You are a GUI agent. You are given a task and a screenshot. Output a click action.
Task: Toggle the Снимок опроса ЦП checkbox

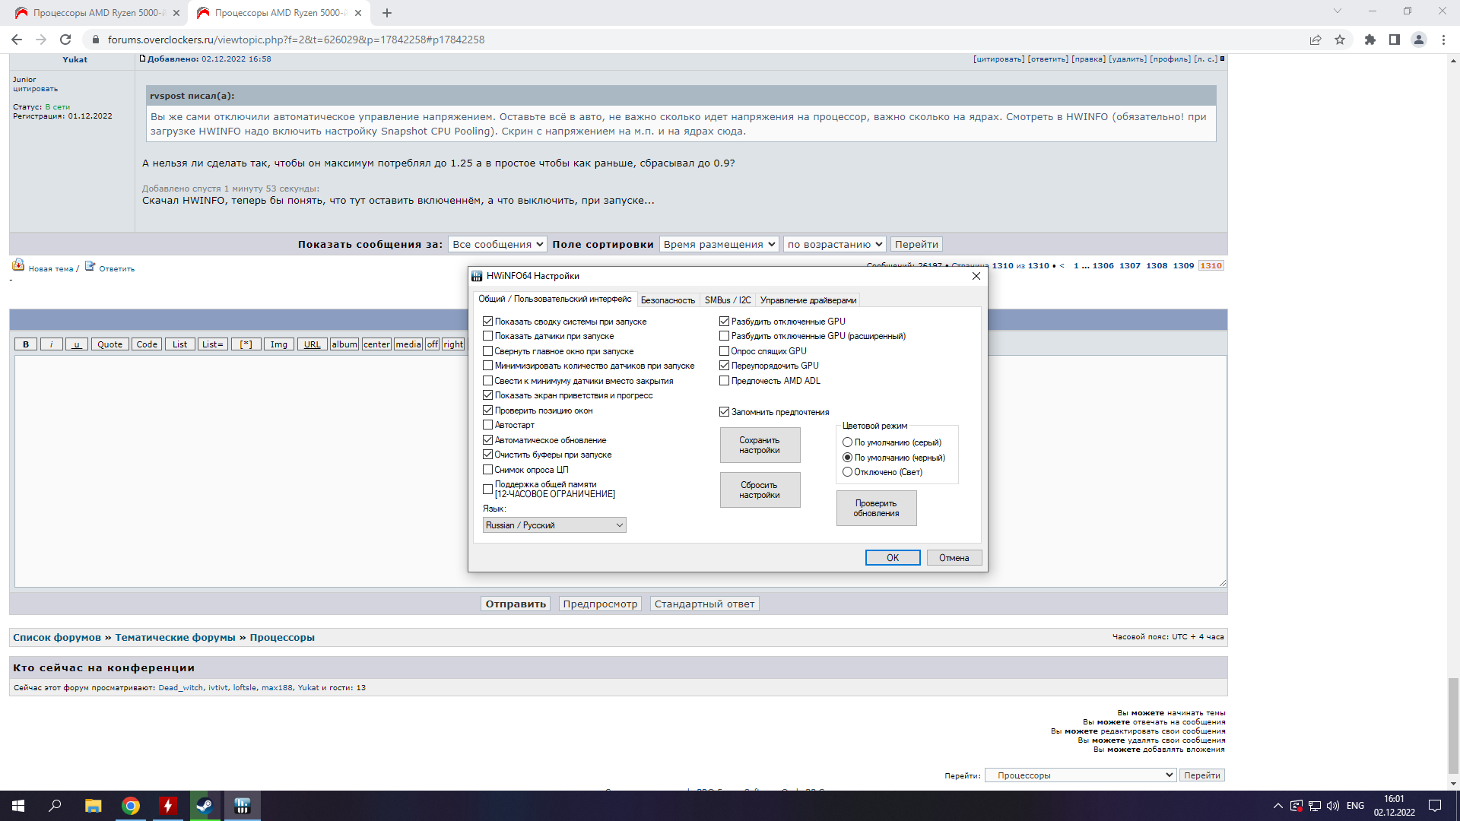point(488,470)
